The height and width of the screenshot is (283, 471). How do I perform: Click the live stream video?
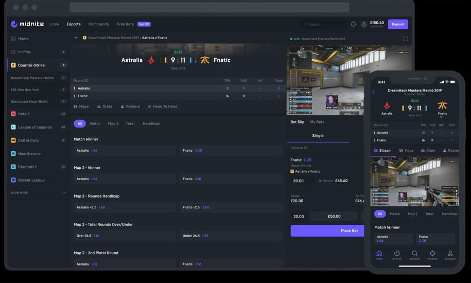point(326,80)
